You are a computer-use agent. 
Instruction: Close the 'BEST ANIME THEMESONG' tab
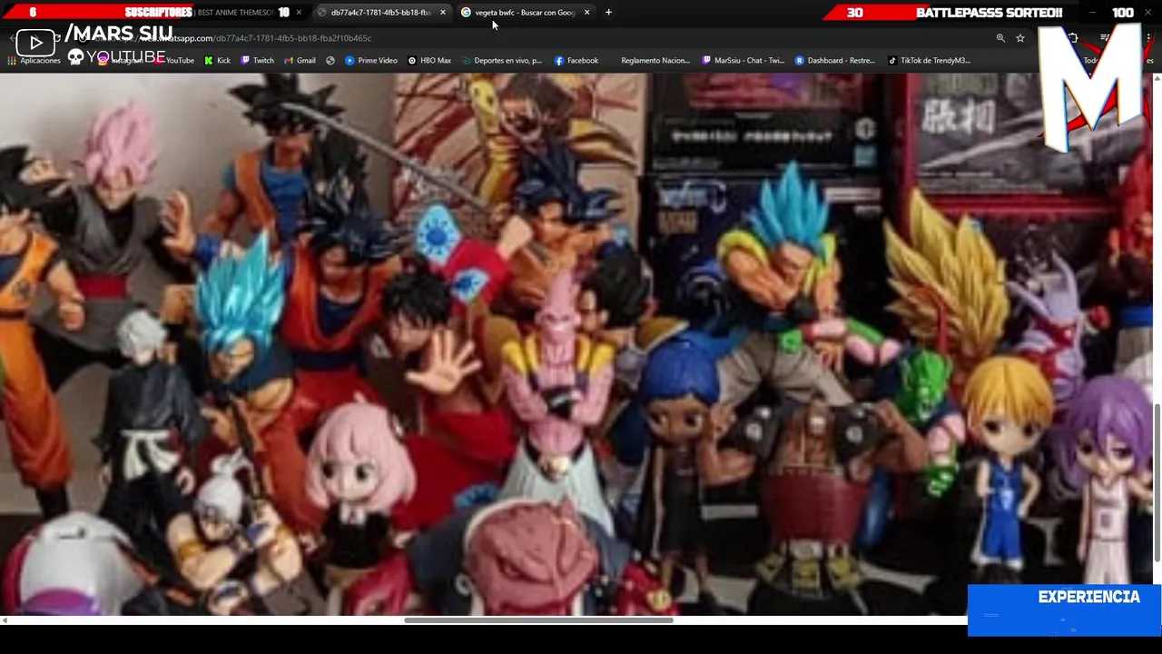coord(299,13)
